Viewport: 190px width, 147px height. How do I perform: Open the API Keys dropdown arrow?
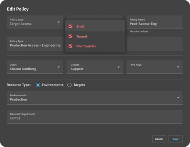point(178,67)
